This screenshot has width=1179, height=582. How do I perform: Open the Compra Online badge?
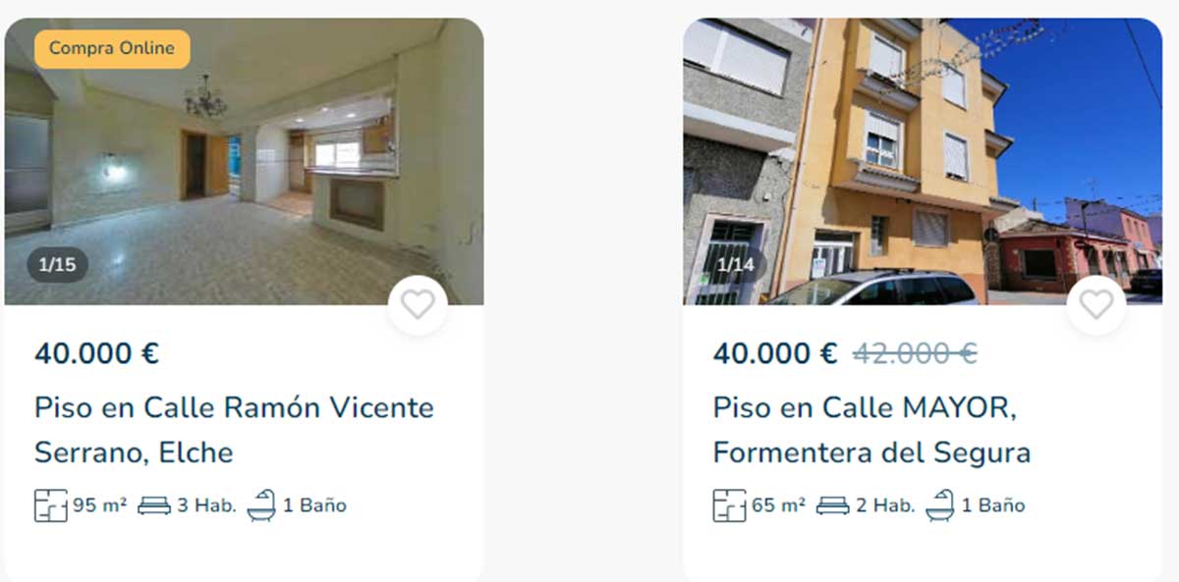112,48
